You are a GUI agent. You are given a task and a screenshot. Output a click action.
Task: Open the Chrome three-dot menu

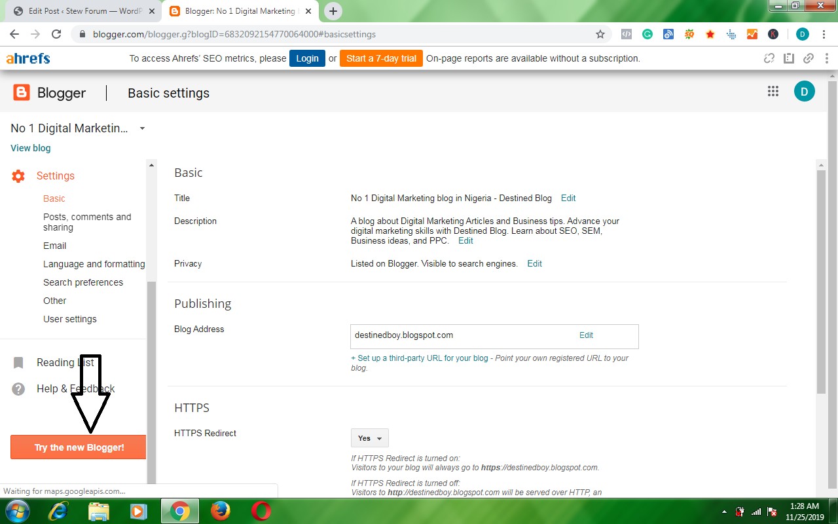824,34
